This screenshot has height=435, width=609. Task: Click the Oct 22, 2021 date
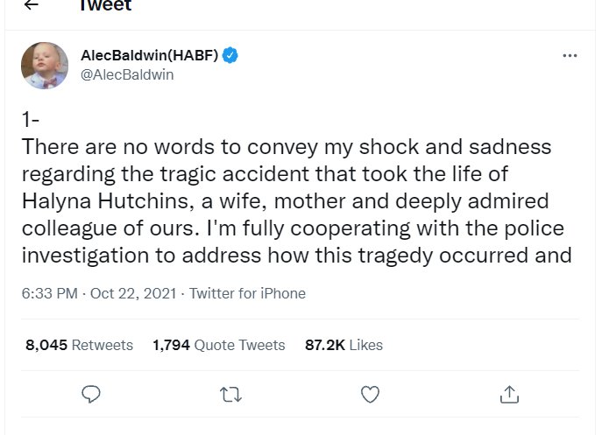(132, 293)
